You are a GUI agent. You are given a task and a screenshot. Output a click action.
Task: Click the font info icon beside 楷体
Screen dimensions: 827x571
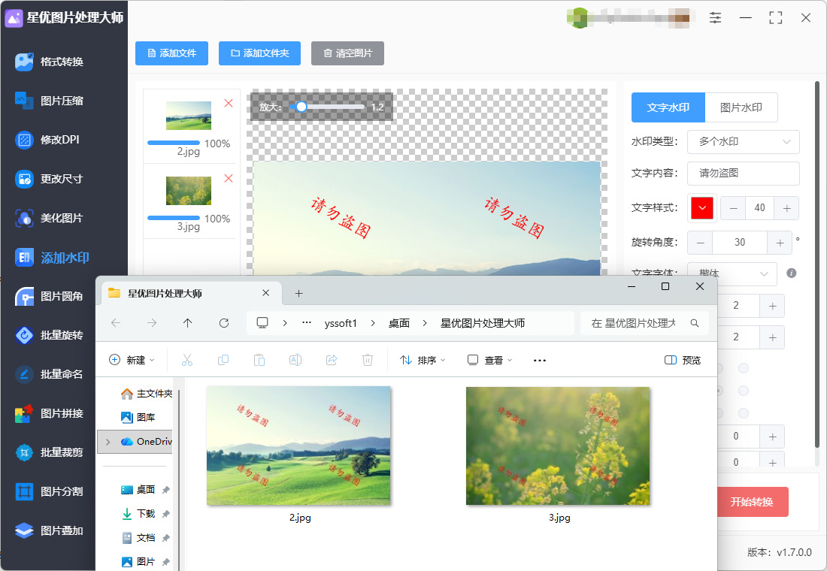[791, 273]
